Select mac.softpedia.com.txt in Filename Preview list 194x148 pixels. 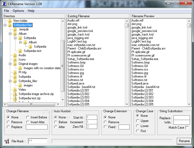tap(145, 45)
